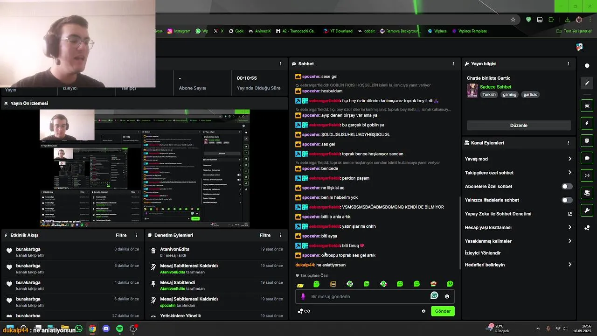597x336 pixels.
Task: Toggle the broadcast signal panel icon
Action: (x=587, y=175)
